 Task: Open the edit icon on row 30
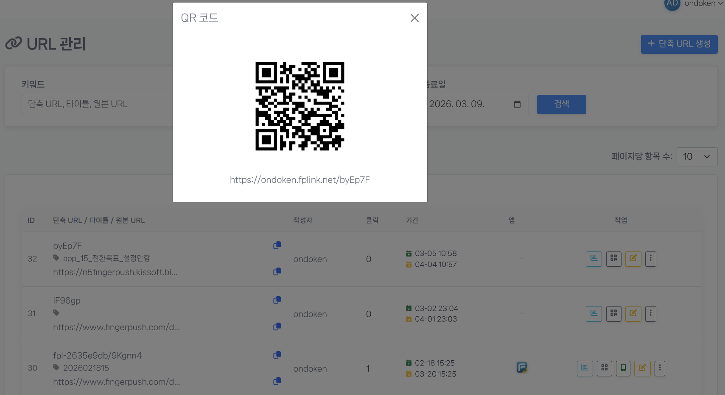tap(642, 368)
